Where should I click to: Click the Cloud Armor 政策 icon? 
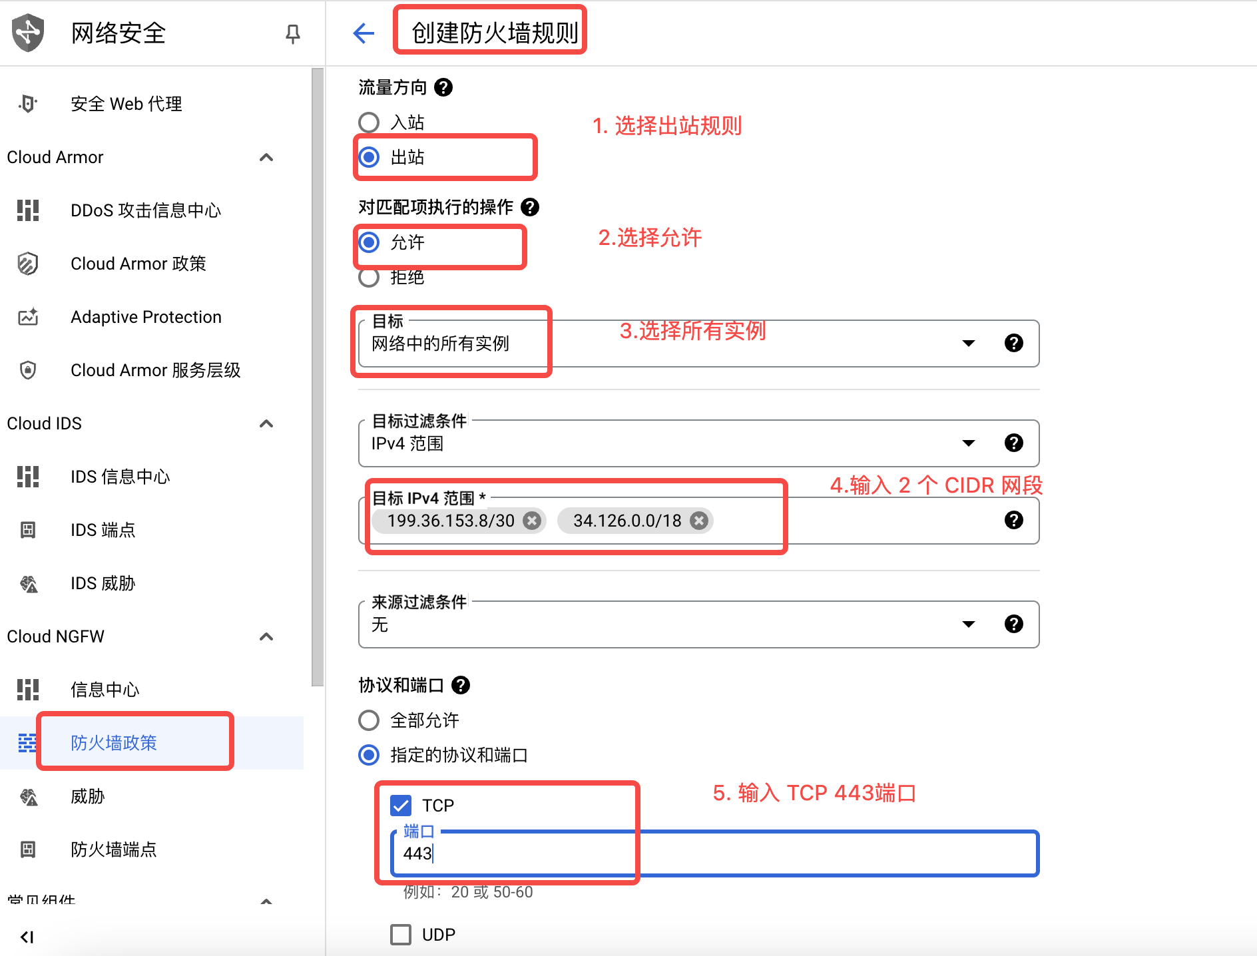(x=28, y=264)
